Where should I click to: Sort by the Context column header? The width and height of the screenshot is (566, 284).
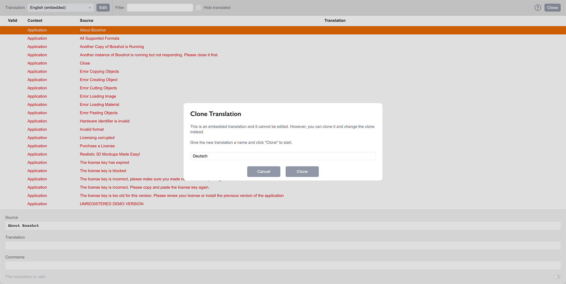point(35,21)
